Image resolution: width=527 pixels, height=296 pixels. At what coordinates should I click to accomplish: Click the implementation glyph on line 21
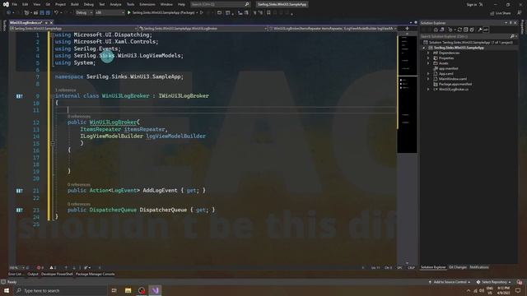point(20,191)
